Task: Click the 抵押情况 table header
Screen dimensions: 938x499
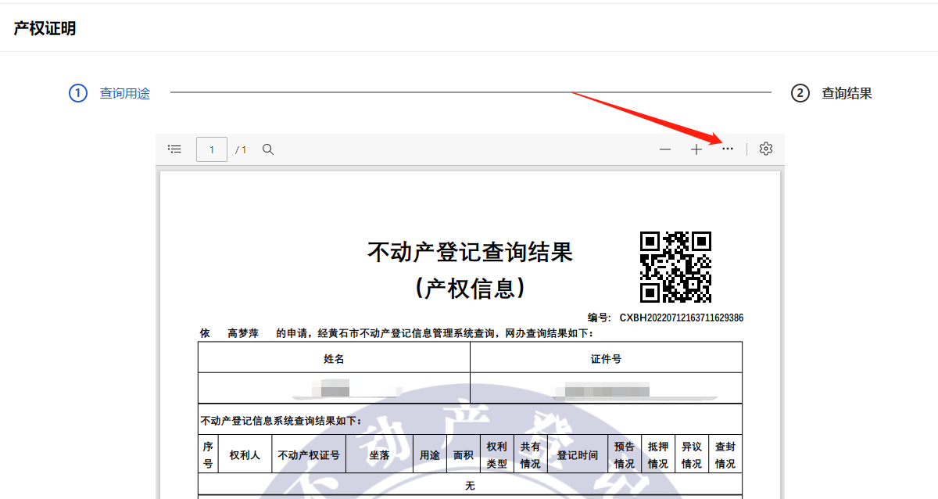Action: 658,455
